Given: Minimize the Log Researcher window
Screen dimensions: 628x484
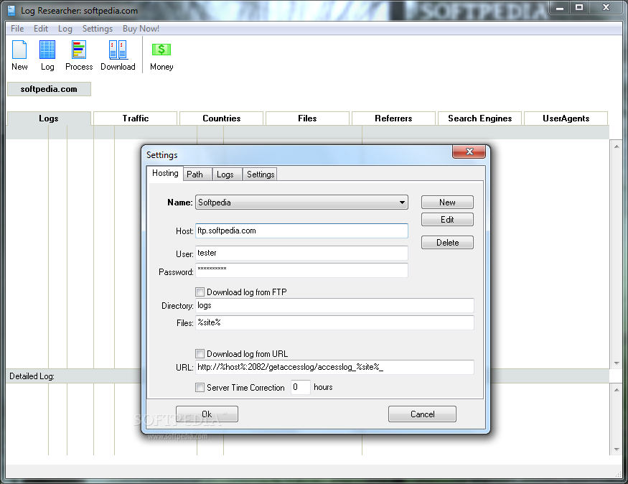Looking at the screenshot, I should click(560, 8).
